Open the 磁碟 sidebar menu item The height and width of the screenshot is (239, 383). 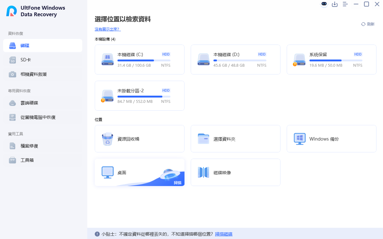[x=43, y=45]
